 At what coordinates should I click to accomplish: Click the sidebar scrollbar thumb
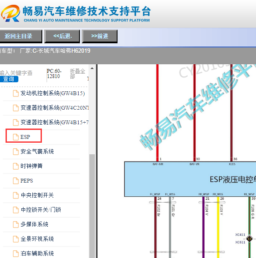pyautogui.click(x=92, y=206)
